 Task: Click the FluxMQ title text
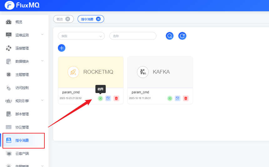[x=28, y=5]
